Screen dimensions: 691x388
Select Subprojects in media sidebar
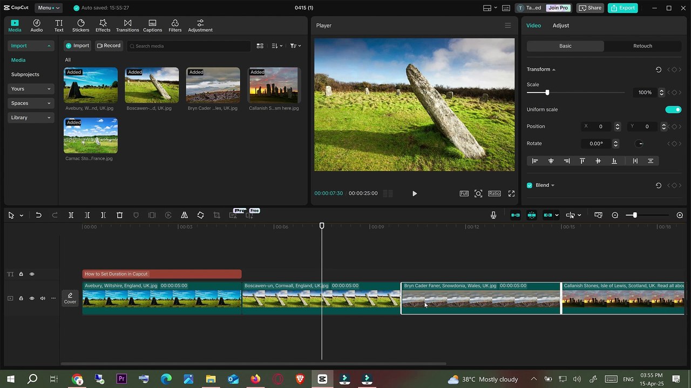click(x=25, y=74)
